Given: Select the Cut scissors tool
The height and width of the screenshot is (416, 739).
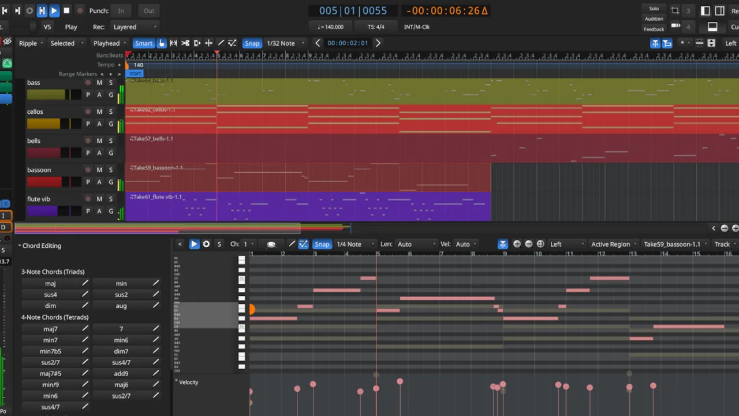Looking at the screenshot, I should tap(185, 43).
